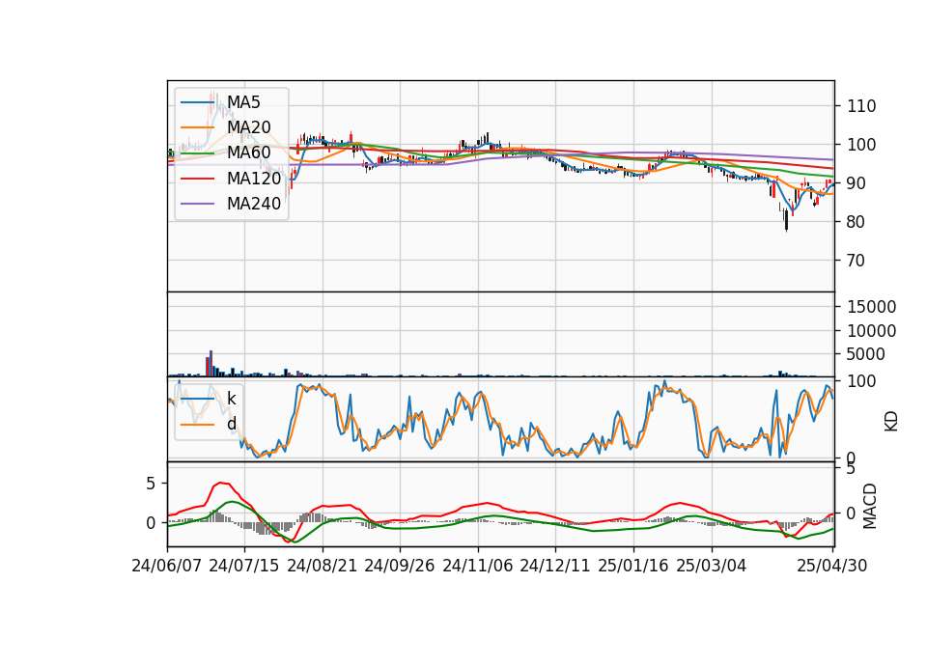This screenshot has width=927, height=666.
Task: Click the MA240 legend label
Action: [x=254, y=204]
